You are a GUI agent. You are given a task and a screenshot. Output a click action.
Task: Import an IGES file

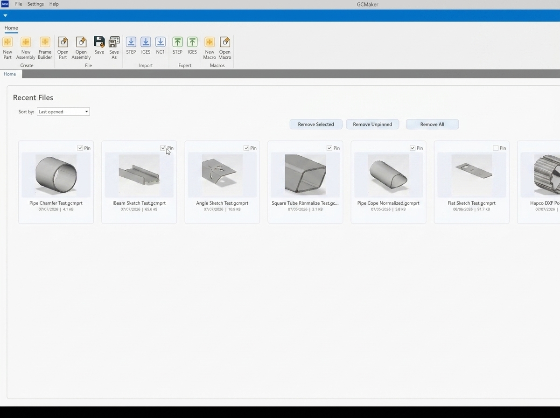[146, 46]
